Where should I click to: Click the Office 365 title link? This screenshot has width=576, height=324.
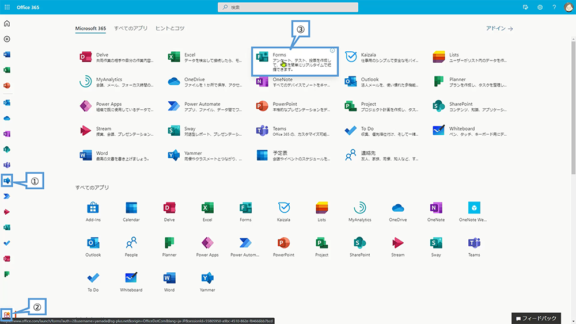pos(28,7)
